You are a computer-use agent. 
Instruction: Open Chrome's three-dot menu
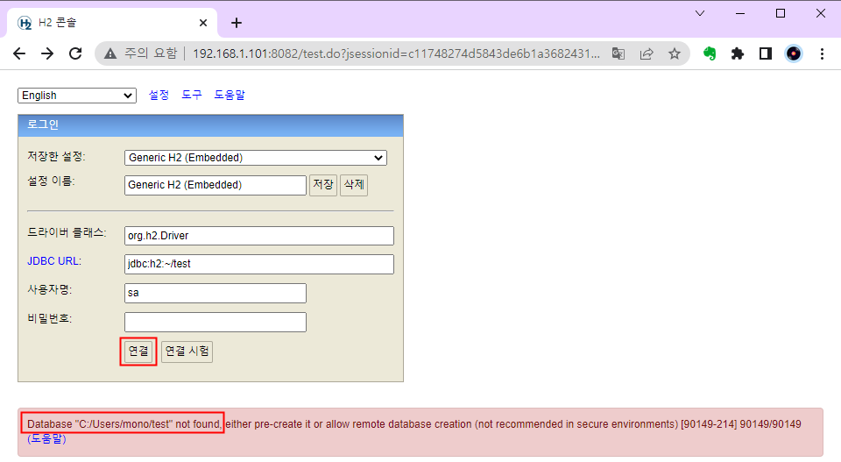coord(822,53)
